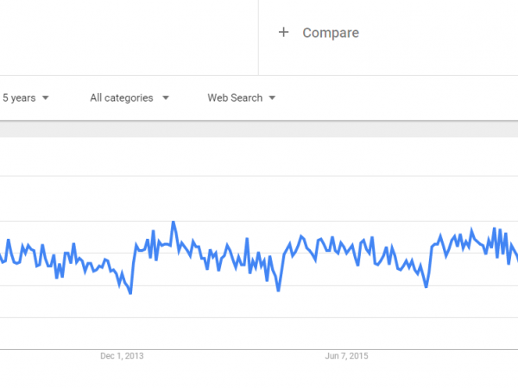This screenshot has height=388, width=518.
Task: Click the tallest peak of the blue trend line
Action: (174, 222)
